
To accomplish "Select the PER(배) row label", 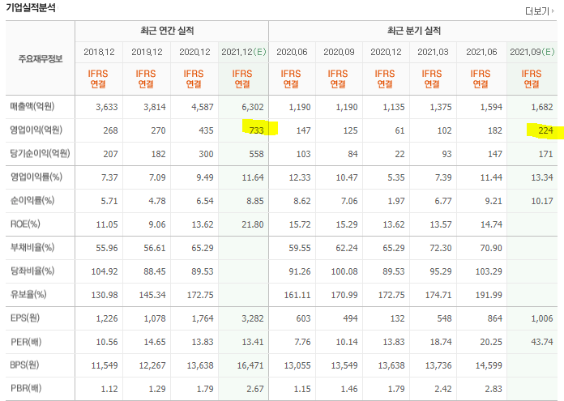I will point(26,342).
